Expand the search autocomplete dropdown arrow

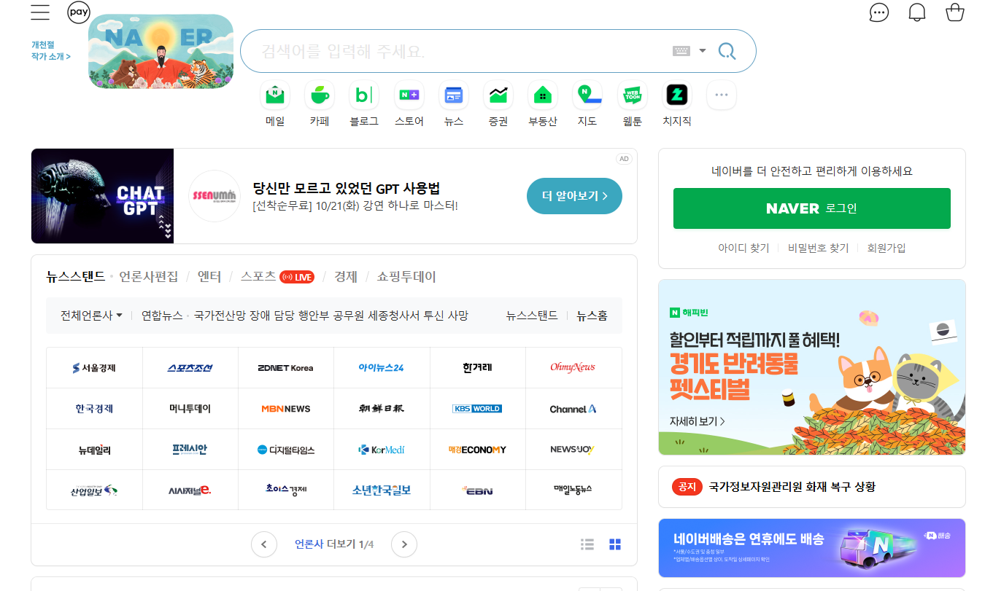[703, 51]
